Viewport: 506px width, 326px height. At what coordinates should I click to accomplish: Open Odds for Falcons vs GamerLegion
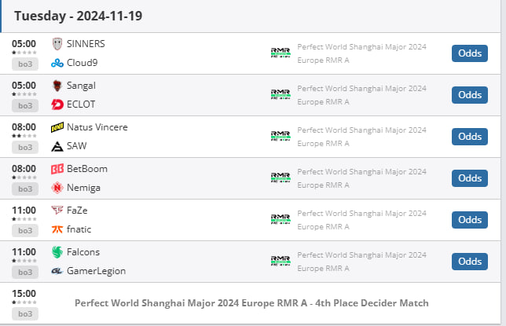pos(470,262)
